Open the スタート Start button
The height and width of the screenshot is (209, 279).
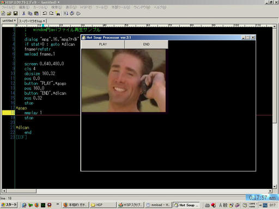click(x=9, y=205)
